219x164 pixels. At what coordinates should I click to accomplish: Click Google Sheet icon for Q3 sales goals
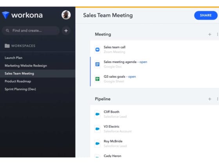click(97, 79)
